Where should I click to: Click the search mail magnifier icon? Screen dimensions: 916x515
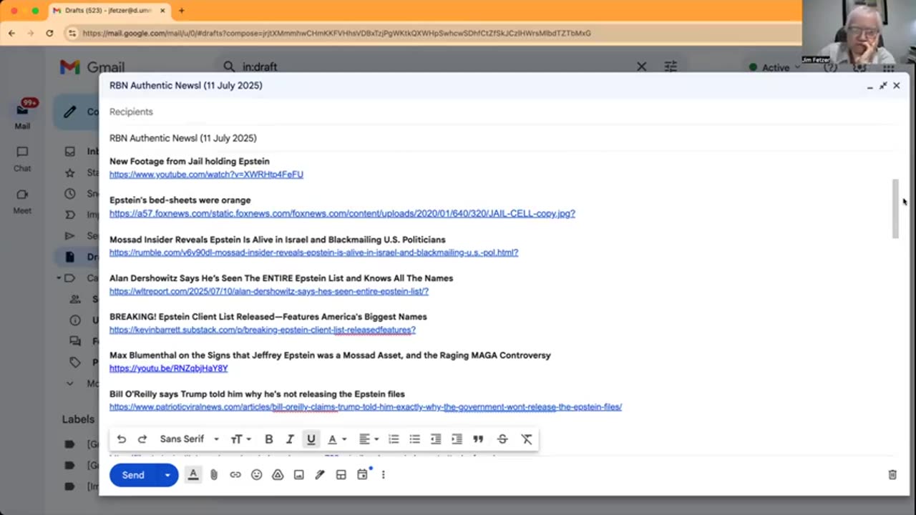229,67
